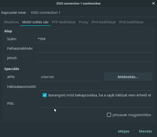The height and width of the screenshot is (137, 157).
Task: Switch to the Általános tab
Action: tap(11, 22)
